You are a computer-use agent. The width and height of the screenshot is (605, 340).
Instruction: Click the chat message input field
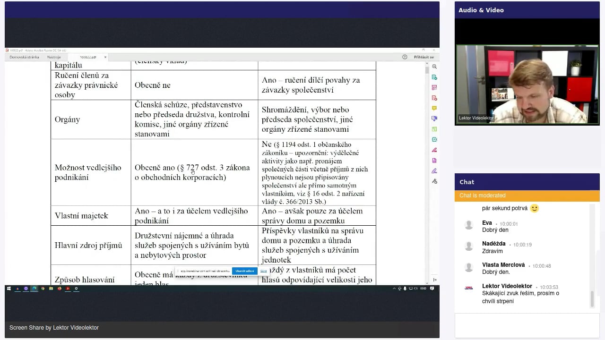coord(527,326)
